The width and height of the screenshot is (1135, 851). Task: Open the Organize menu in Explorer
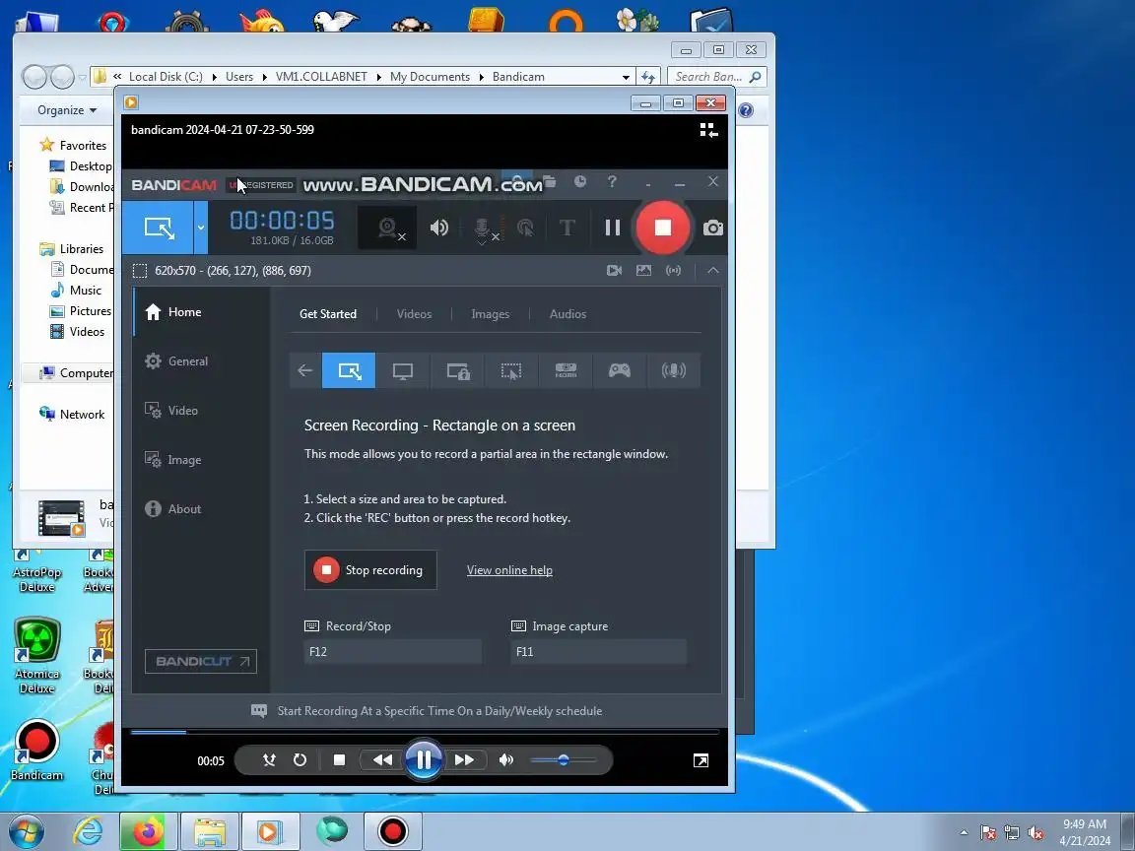[x=67, y=110]
